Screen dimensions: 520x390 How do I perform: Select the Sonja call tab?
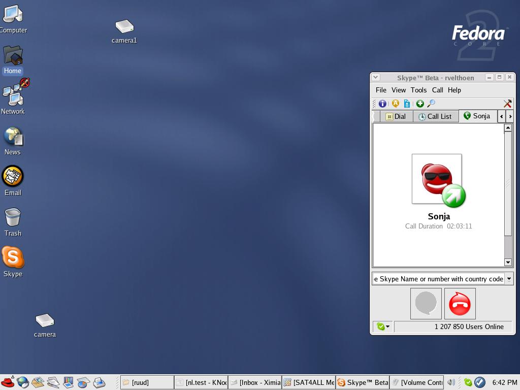click(x=478, y=116)
